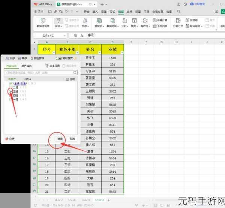This screenshot has height=208, width=225.
Task: Click the cell containing 孙悟空
Action: pos(90,138)
